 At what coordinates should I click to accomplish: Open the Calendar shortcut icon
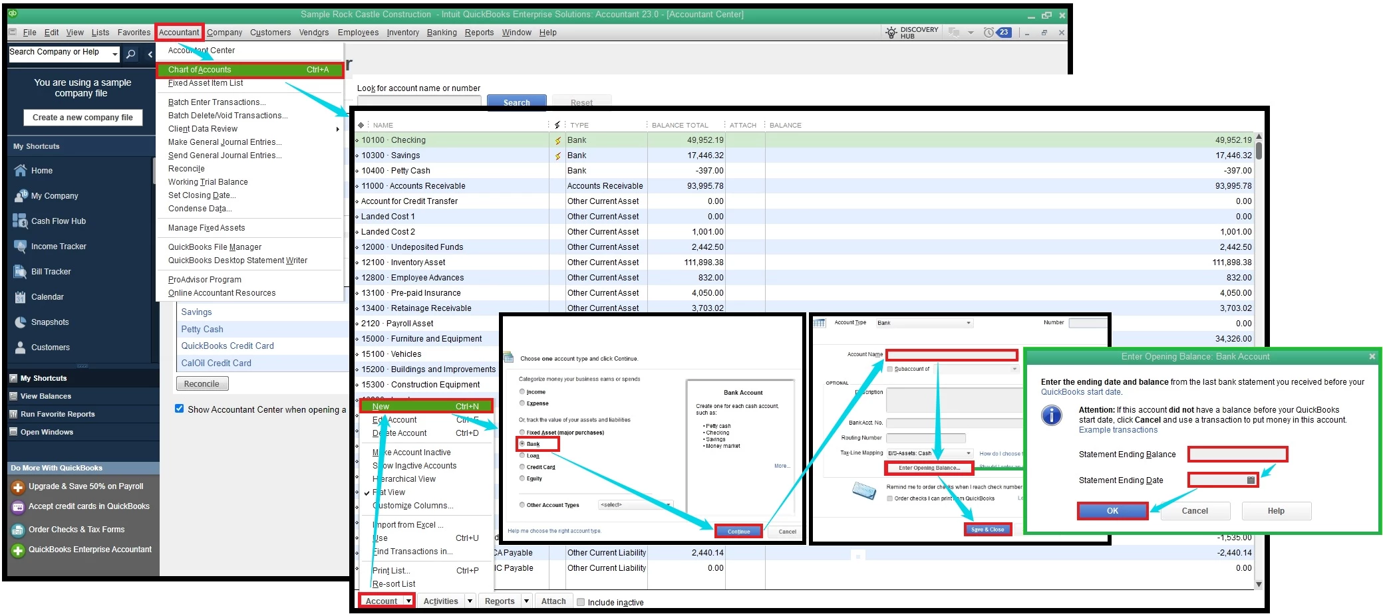tap(21, 297)
